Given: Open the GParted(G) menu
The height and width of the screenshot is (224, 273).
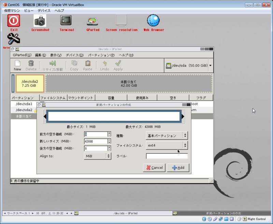Looking at the screenshot, I should point(22,55).
